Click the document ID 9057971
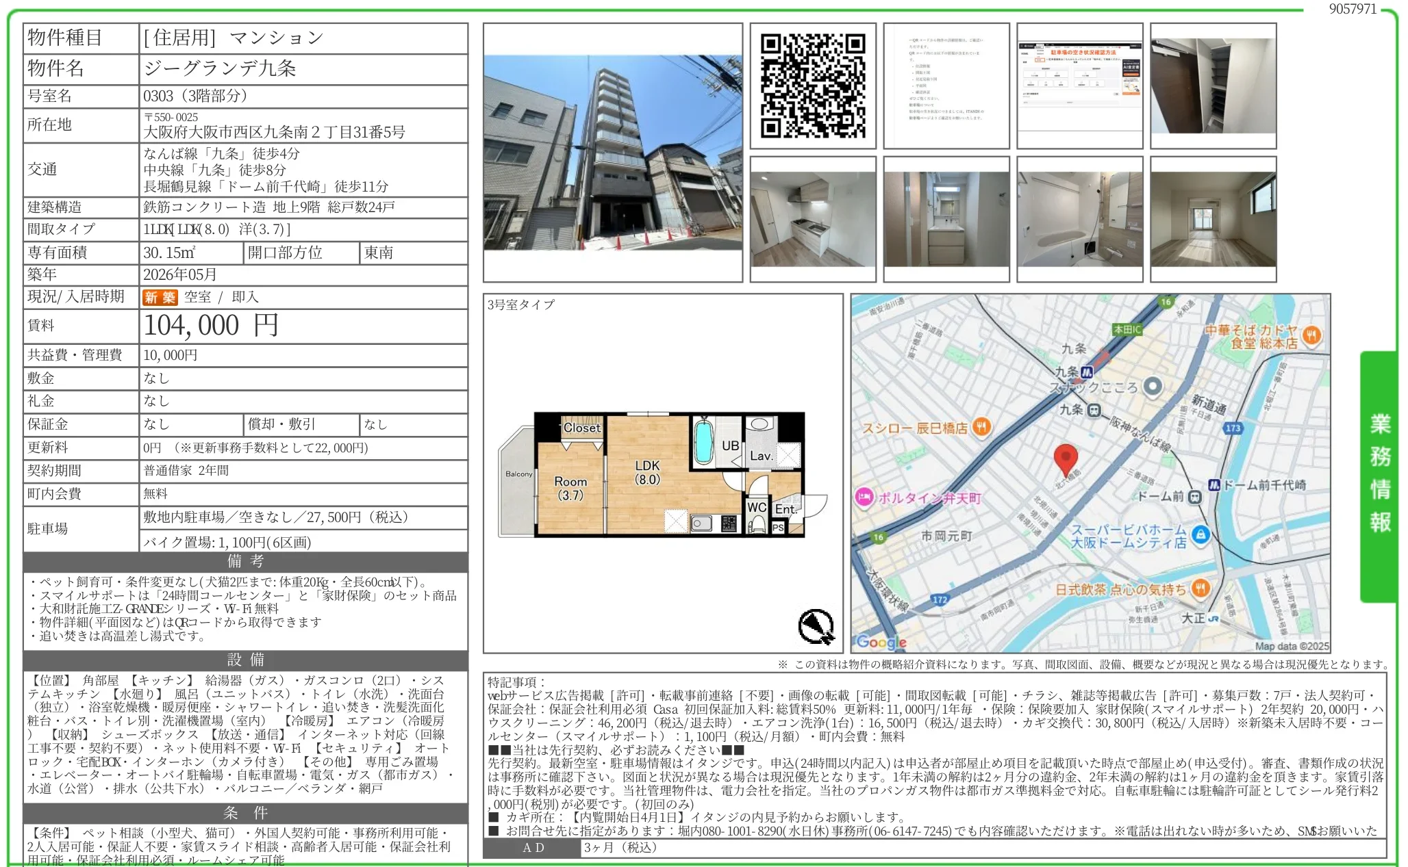 (1353, 9)
